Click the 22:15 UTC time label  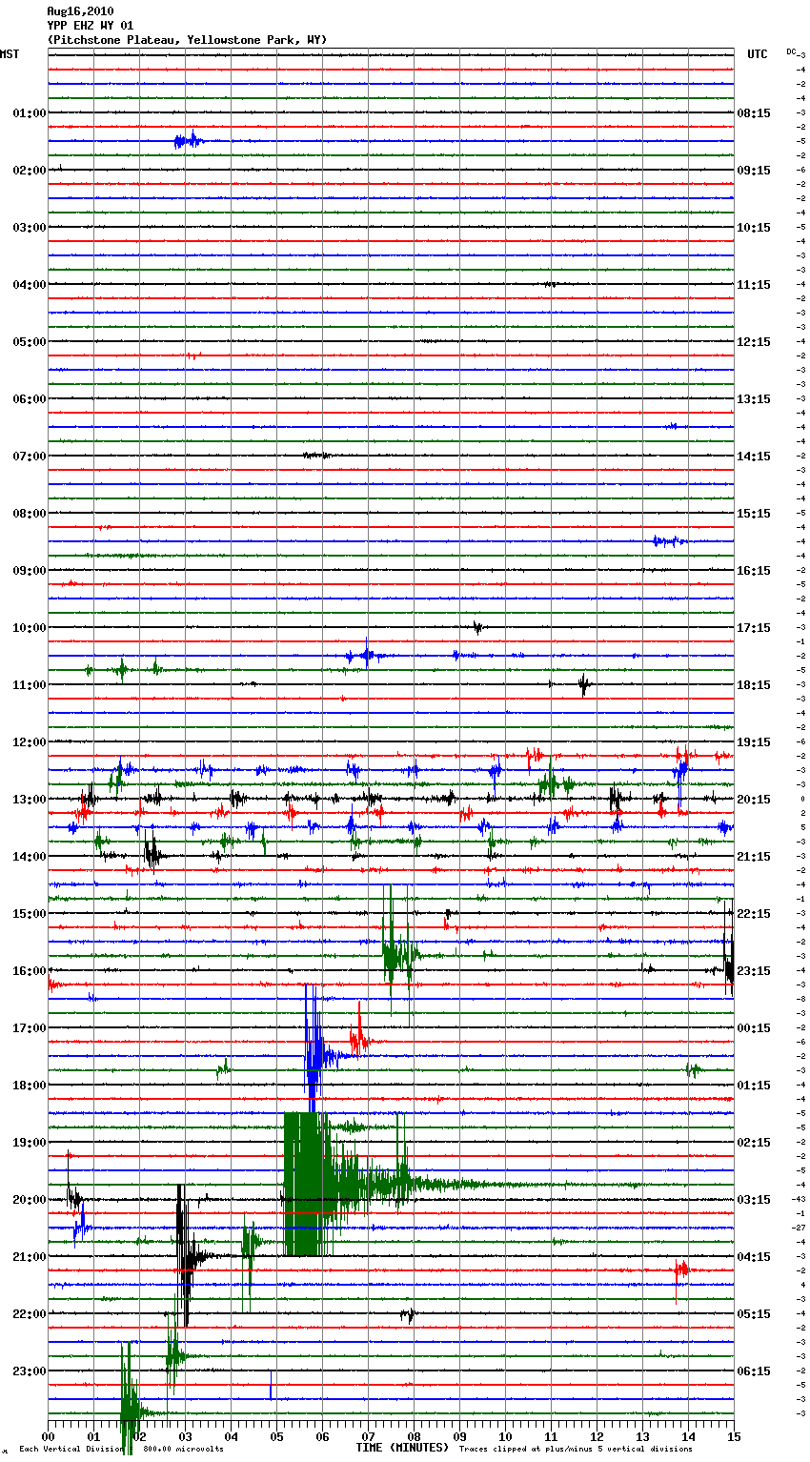tap(754, 914)
